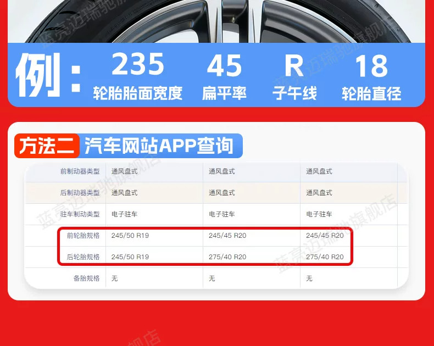434x346 pixels.
Task: Select the middle-column "245/45 R20" front tire cell
Action: [x=227, y=236]
